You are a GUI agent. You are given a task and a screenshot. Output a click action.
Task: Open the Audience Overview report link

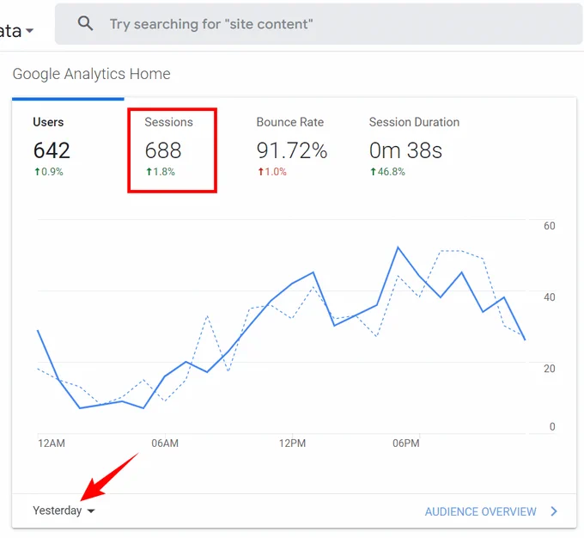click(480, 511)
